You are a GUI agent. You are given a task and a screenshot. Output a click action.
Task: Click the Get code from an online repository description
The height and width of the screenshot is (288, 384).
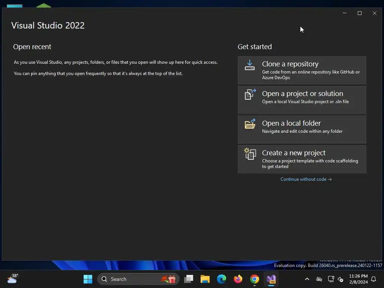(x=311, y=75)
